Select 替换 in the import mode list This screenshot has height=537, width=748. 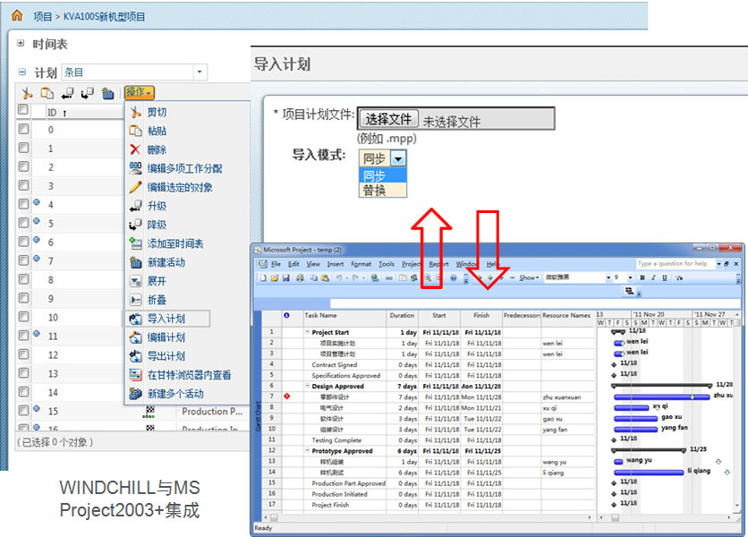pyautogui.click(x=383, y=191)
